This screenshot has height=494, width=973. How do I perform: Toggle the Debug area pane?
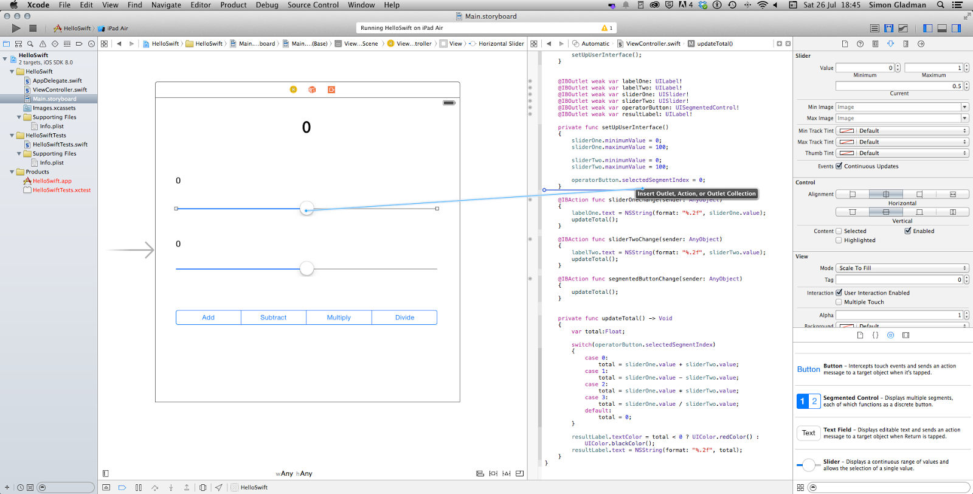[x=942, y=28]
